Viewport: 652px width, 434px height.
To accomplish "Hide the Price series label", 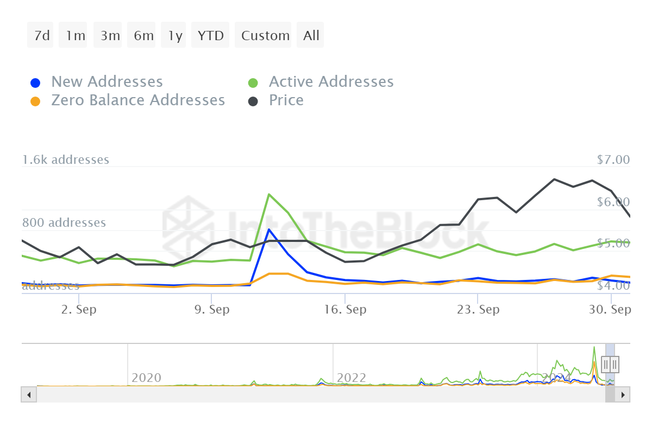I will [x=286, y=100].
